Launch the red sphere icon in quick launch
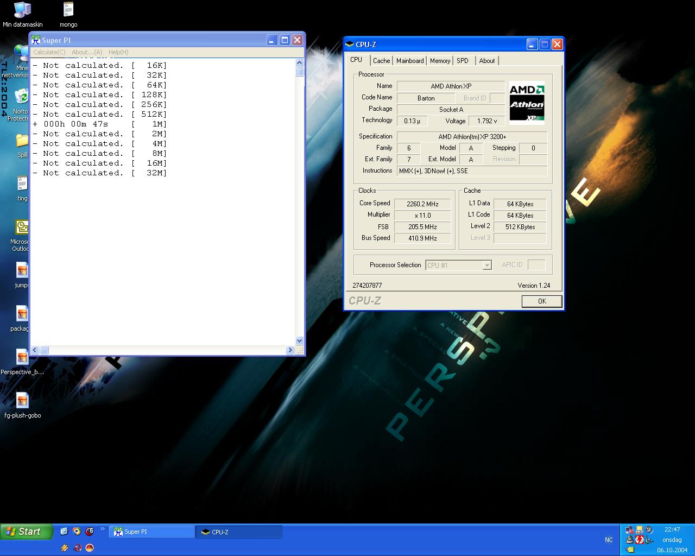The height and width of the screenshot is (556, 695). (x=90, y=547)
